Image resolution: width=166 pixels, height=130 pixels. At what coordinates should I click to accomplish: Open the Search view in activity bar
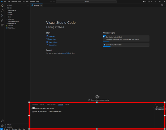click(2, 11)
